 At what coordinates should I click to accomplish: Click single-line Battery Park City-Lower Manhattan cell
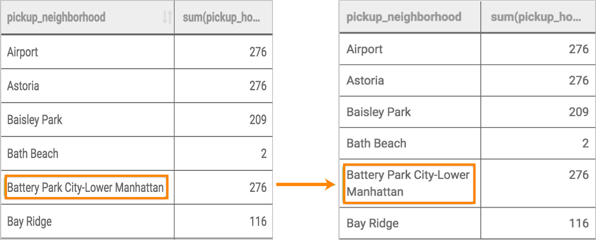coord(85,188)
